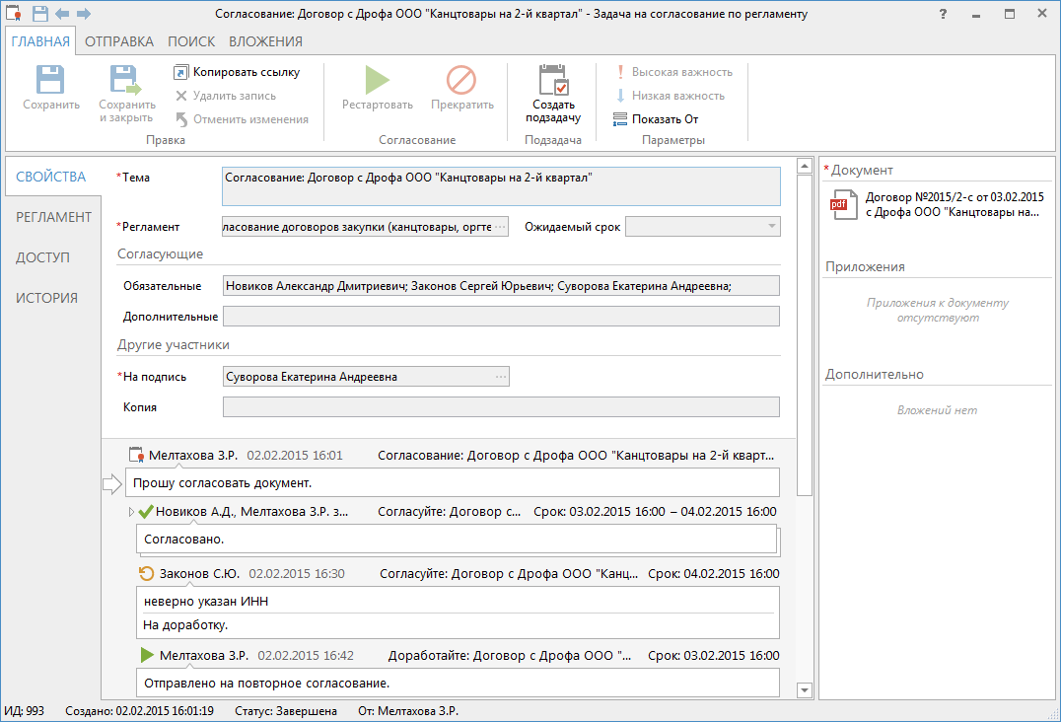Open the Regulation field ellipsis selector

tap(500, 227)
